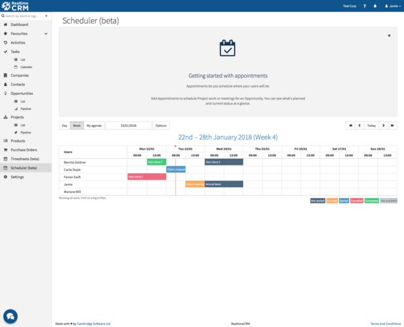Click the help question mark icon

[364, 6]
